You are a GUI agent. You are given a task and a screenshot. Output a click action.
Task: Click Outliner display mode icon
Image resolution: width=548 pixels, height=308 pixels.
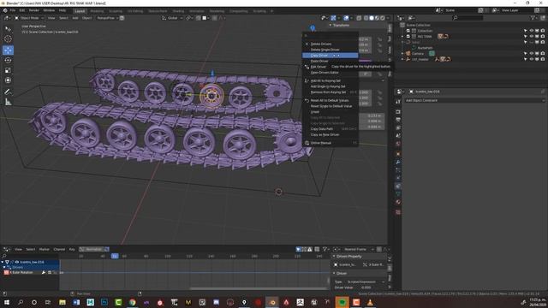pyautogui.click(x=411, y=18)
